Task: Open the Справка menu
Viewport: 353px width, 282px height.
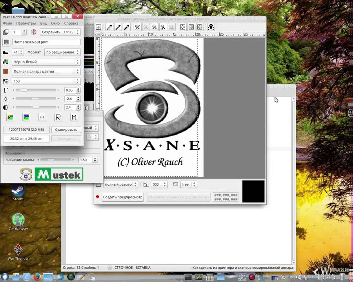Action: [71, 23]
